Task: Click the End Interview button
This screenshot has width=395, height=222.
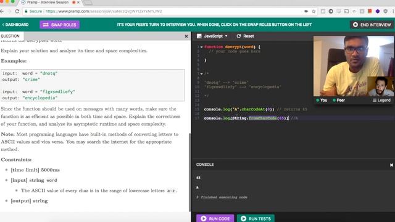Action: [x=372, y=25]
